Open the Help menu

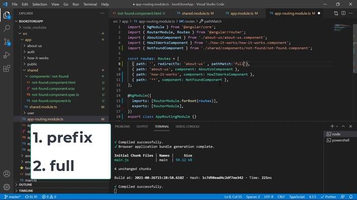click(105, 4)
